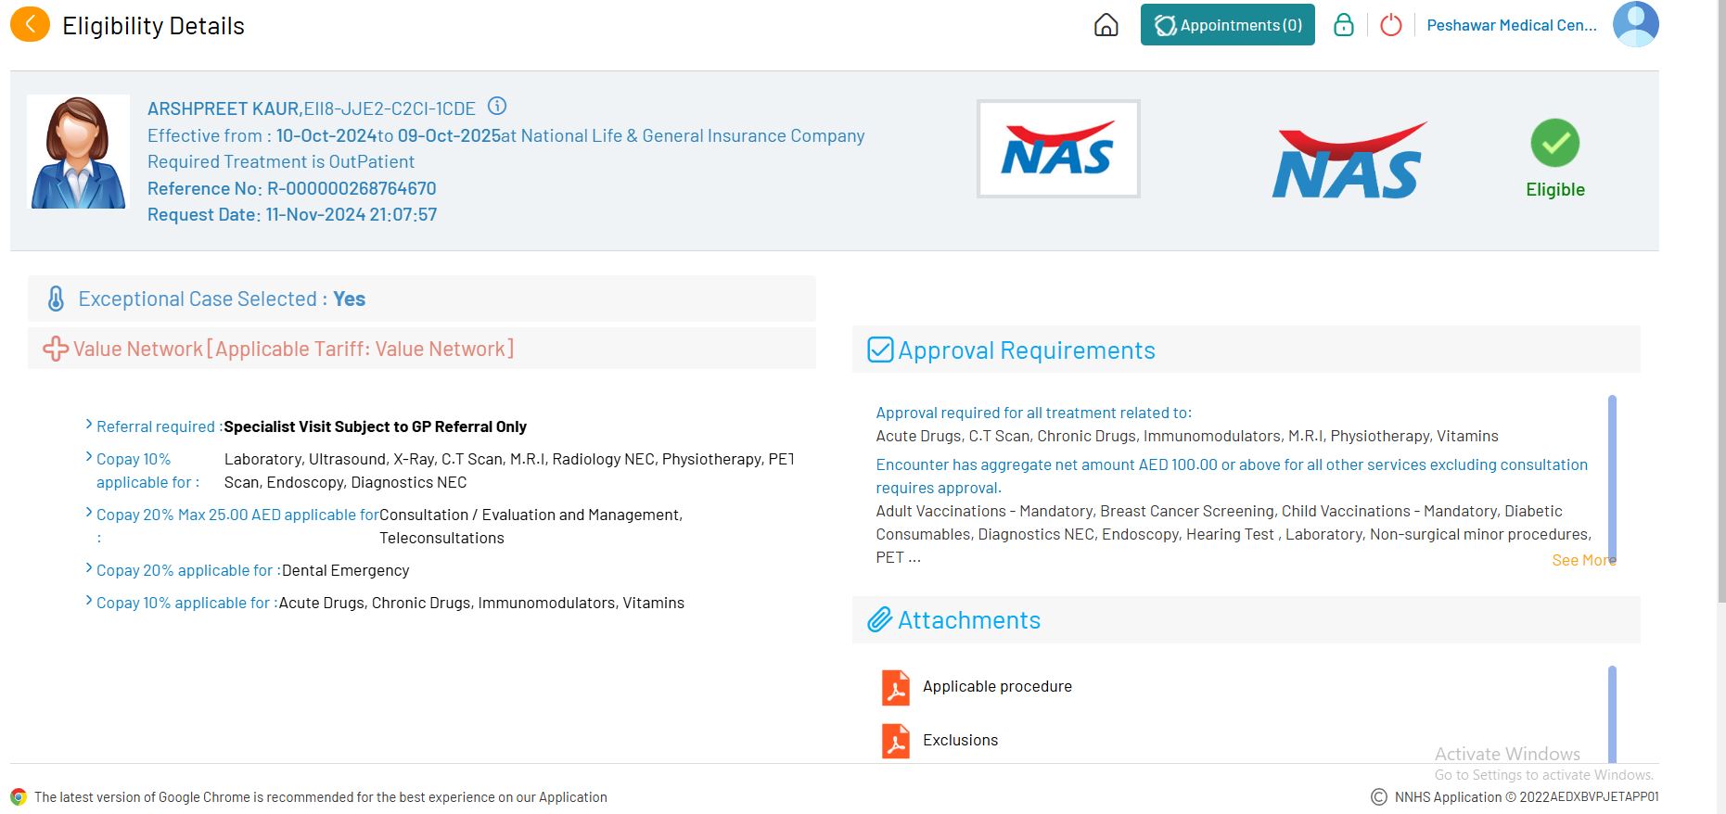Click the page vertical scrollbar
Image resolution: width=1726 pixels, height=814 pixels.
coord(1722,301)
